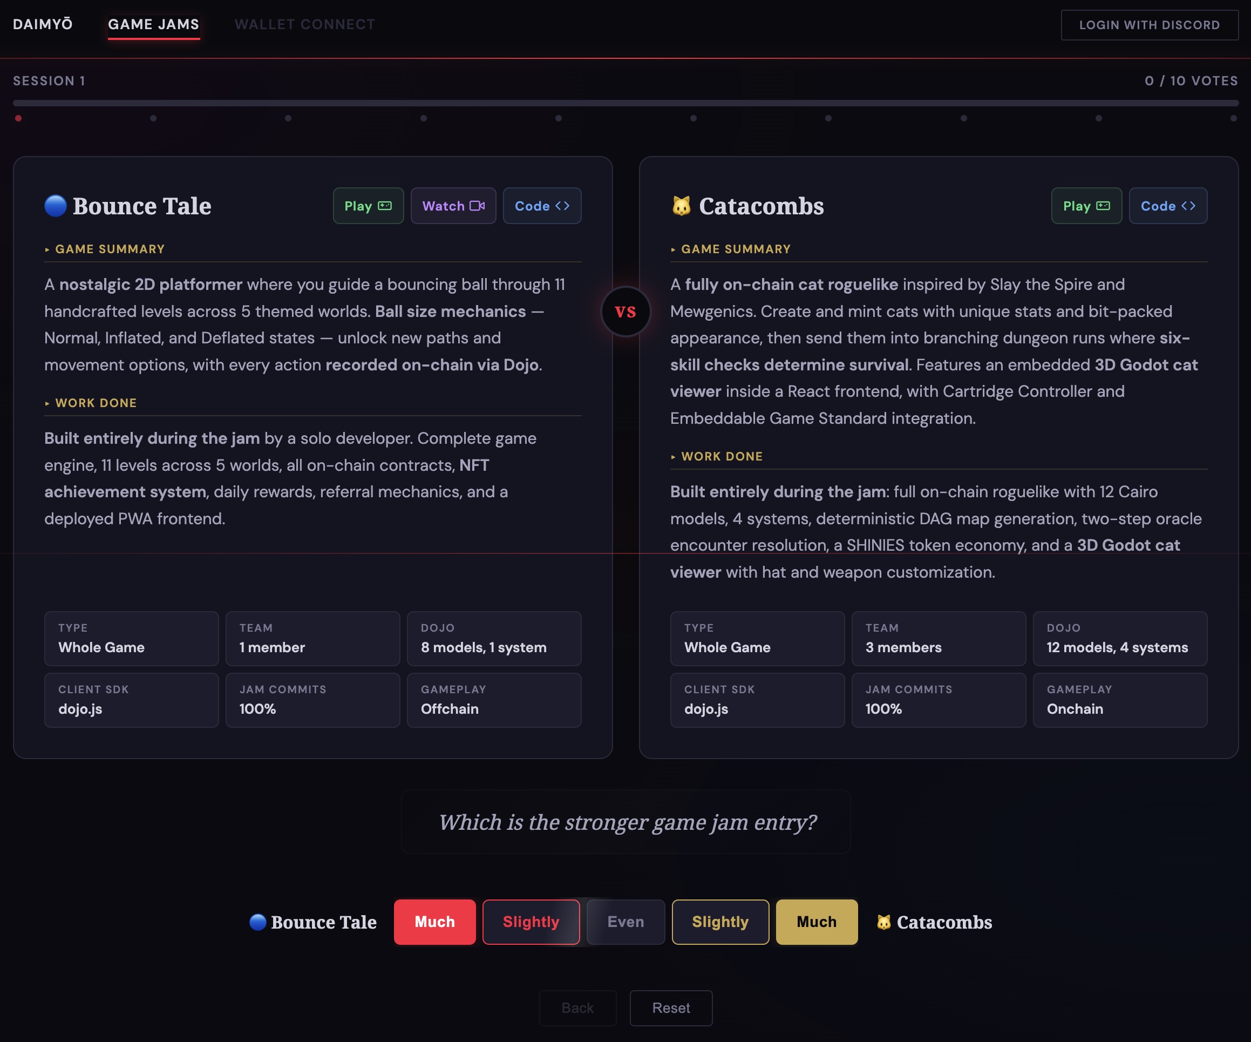Select Much in favor of Catacombs
This screenshot has width=1251, height=1042.
pos(816,922)
